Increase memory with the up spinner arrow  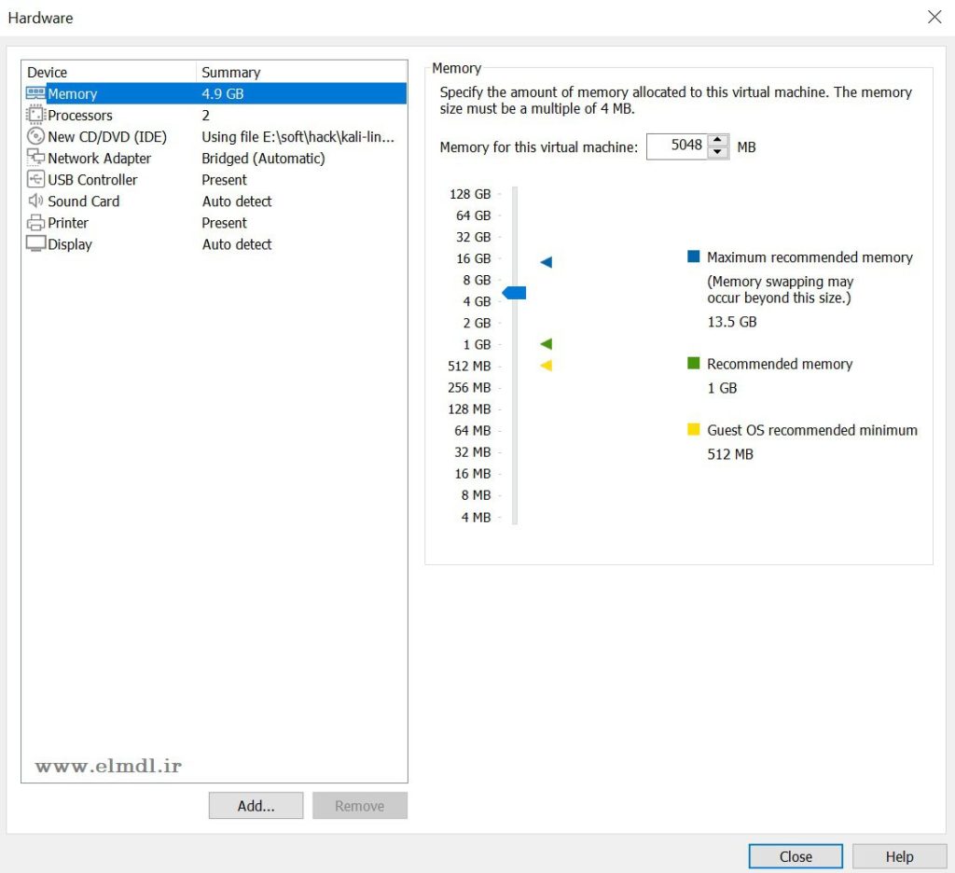(717, 141)
